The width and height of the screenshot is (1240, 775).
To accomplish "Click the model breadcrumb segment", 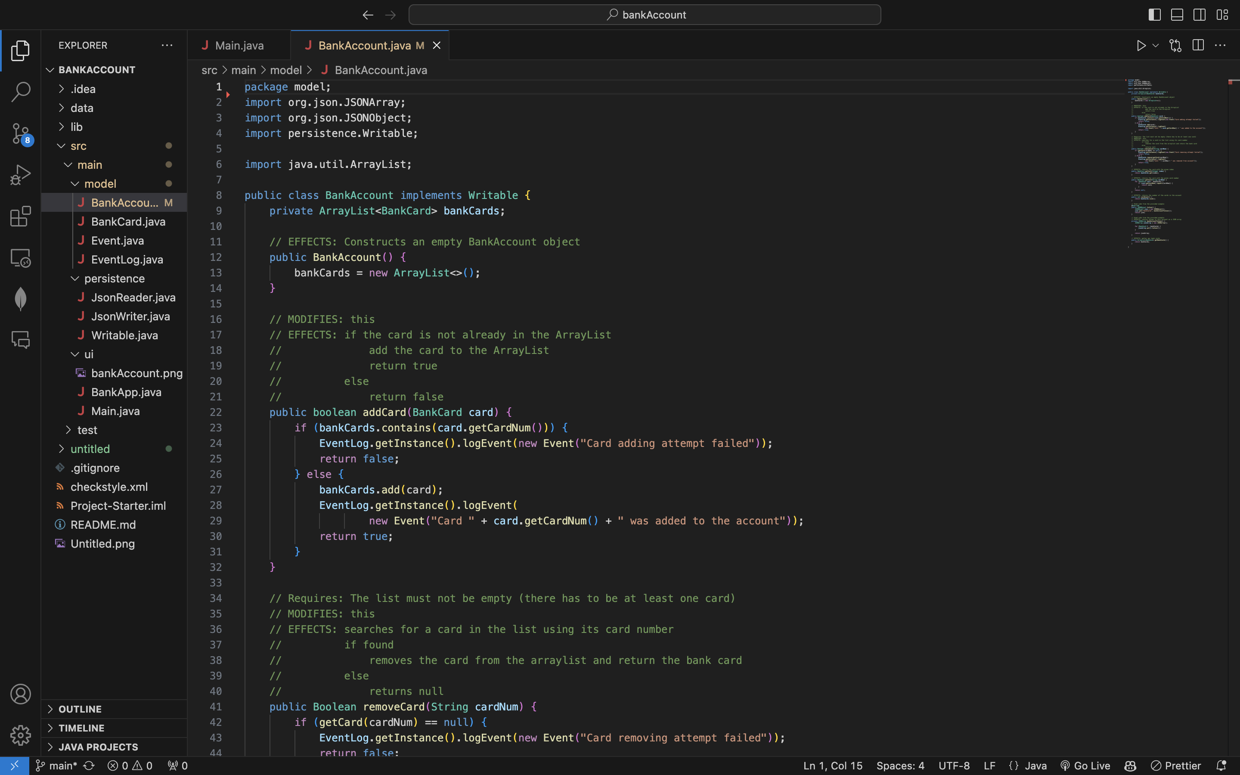I will [285, 70].
